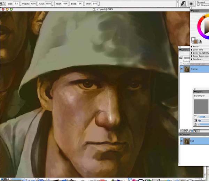Click the Grain value field
The width and height of the screenshot is (209, 181).
coord(48,3)
